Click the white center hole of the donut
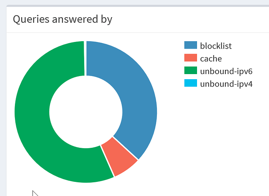This screenshot has width=269, height=196. [x=85, y=112]
